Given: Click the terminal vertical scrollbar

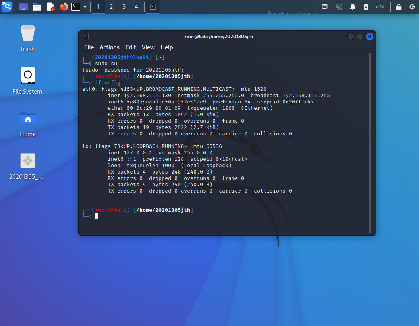Looking at the screenshot, I should 370,143.
